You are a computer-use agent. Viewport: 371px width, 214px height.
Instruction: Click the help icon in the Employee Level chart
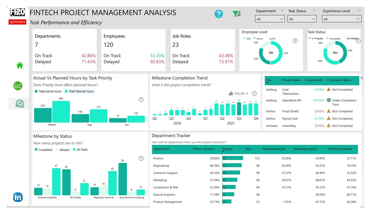(x=295, y=41)
